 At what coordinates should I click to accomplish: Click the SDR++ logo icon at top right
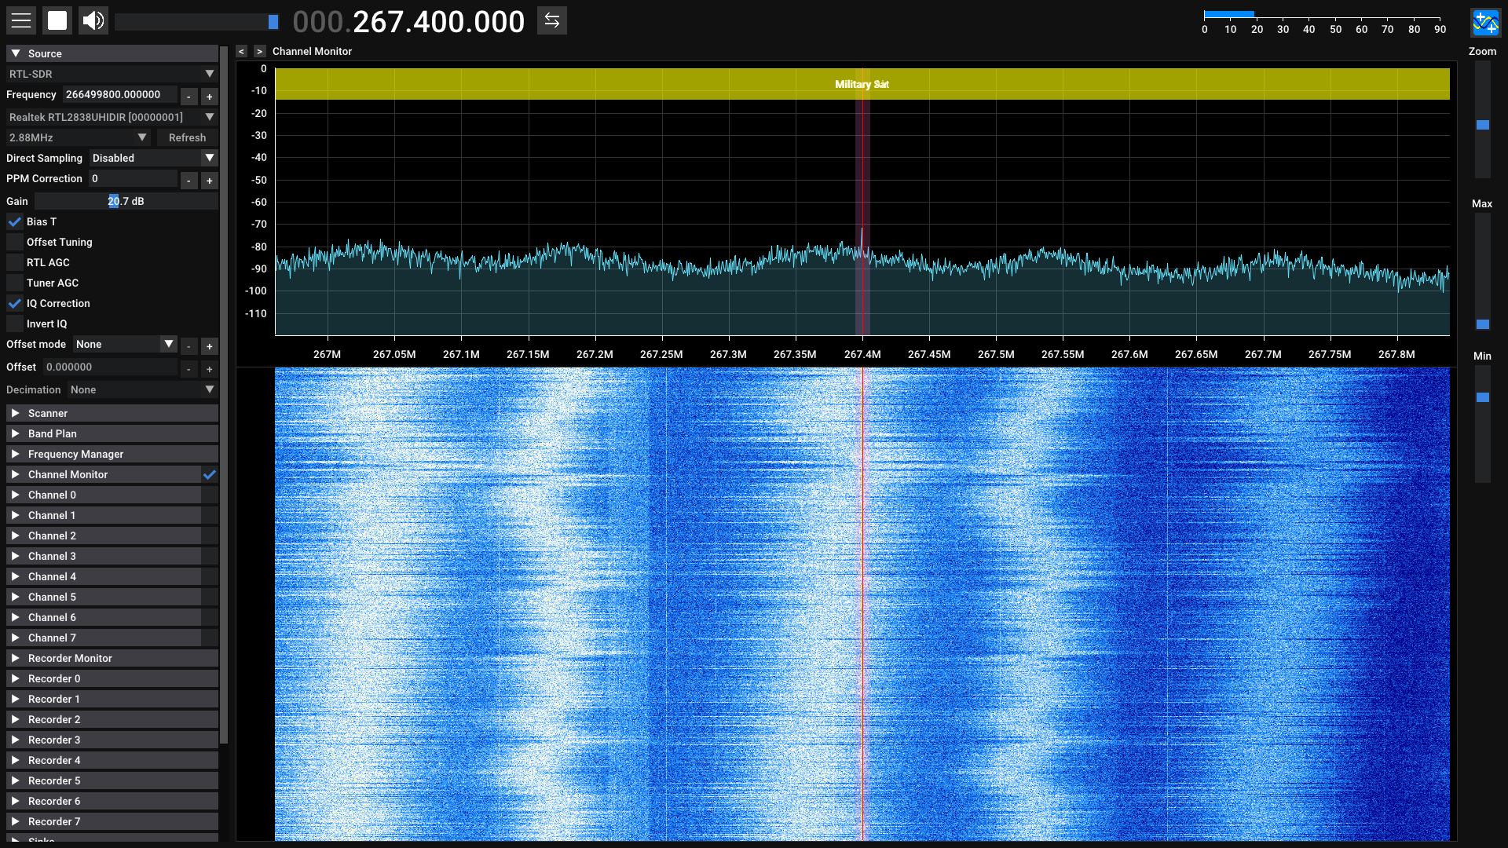(1484, 22)
